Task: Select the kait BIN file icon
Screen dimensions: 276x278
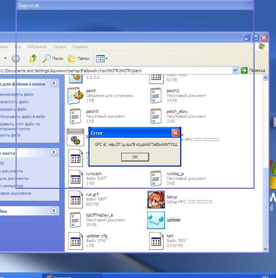Action: coord(156,240)
